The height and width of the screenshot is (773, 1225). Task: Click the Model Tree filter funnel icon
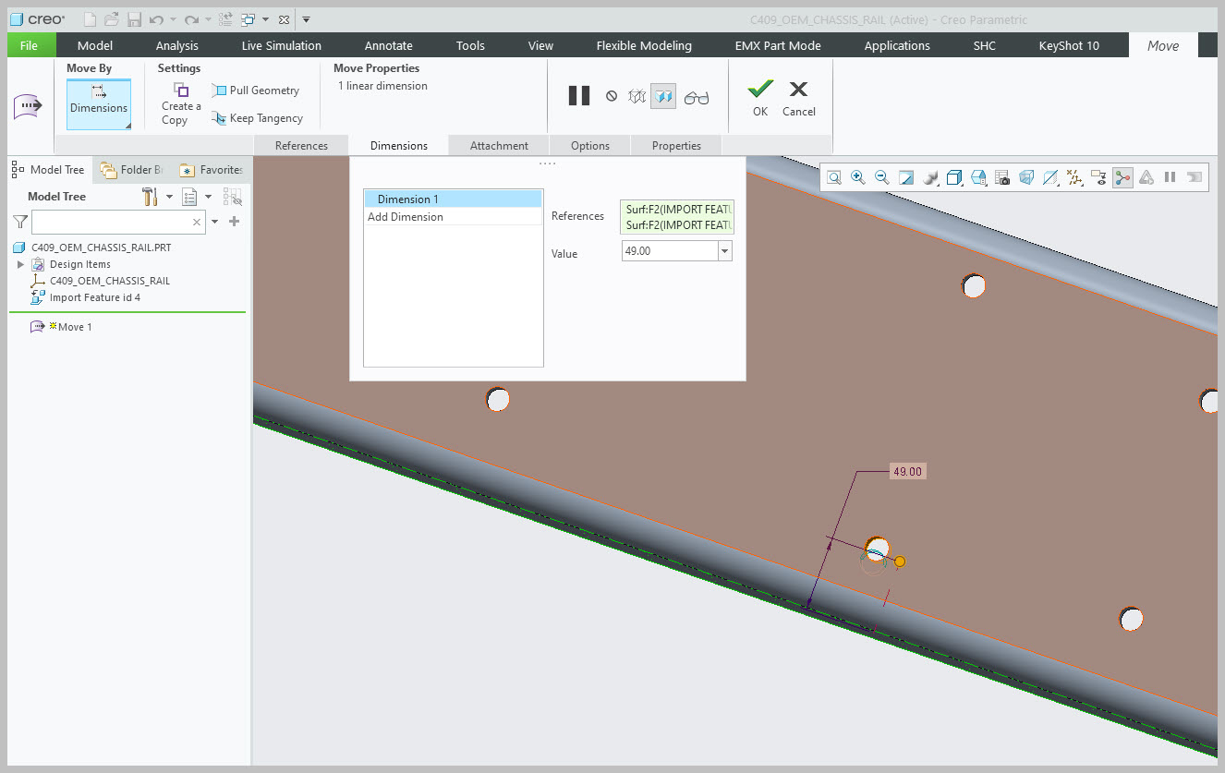(x=19, y=222)
